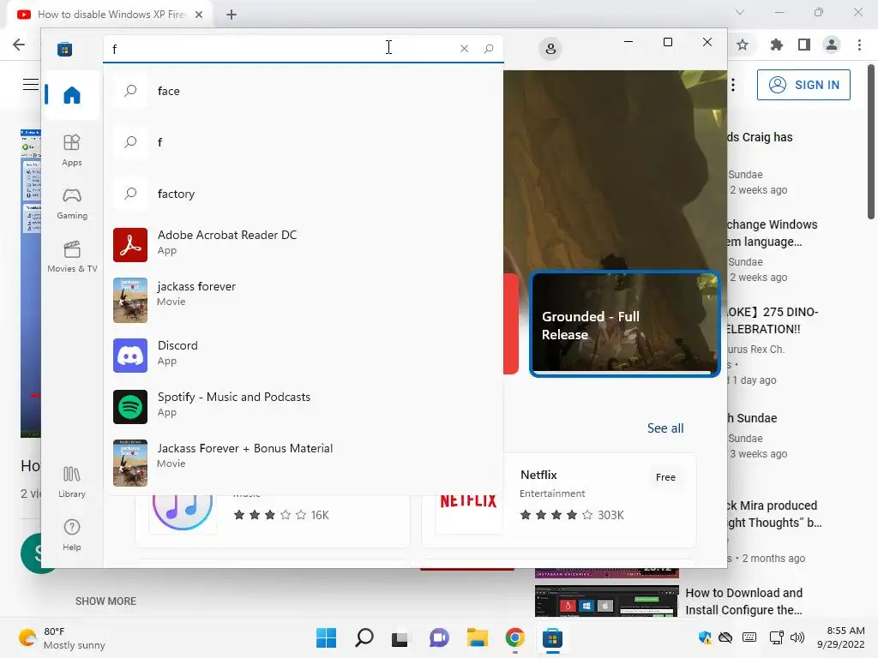Go back in Chrome browser
This screenshot has height=658, width=878.
coord(19,45)
